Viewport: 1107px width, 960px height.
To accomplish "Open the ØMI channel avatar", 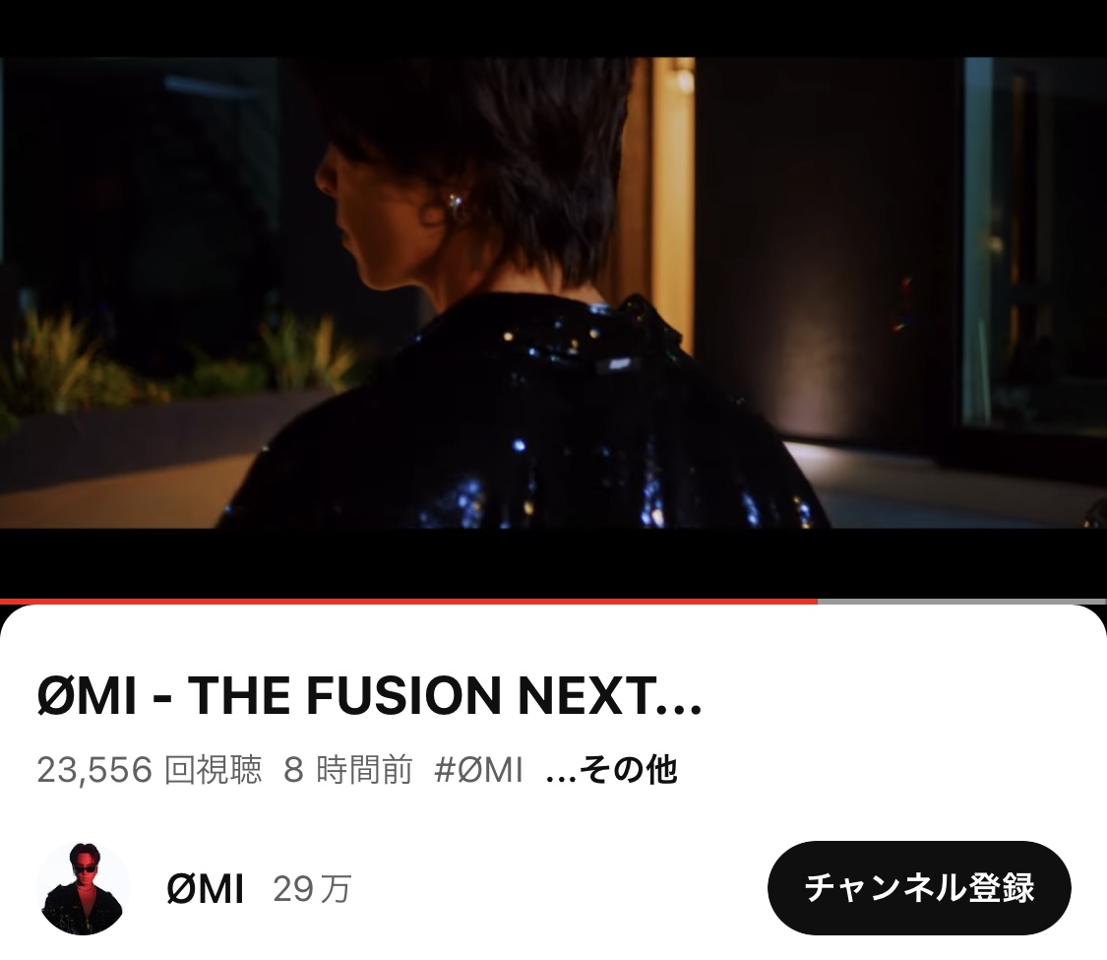I will point(83,889).
